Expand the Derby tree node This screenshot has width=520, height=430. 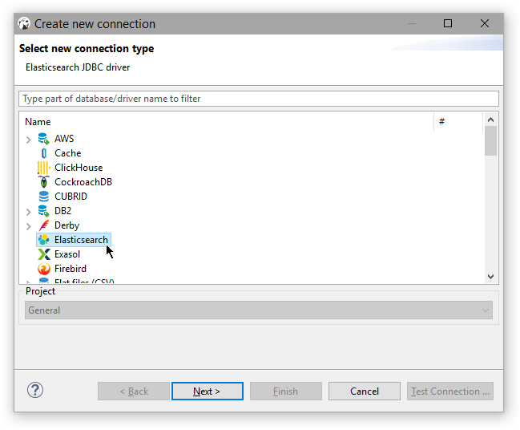coord(29,226)
